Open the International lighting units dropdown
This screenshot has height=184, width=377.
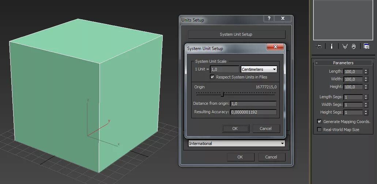[237, 143]
